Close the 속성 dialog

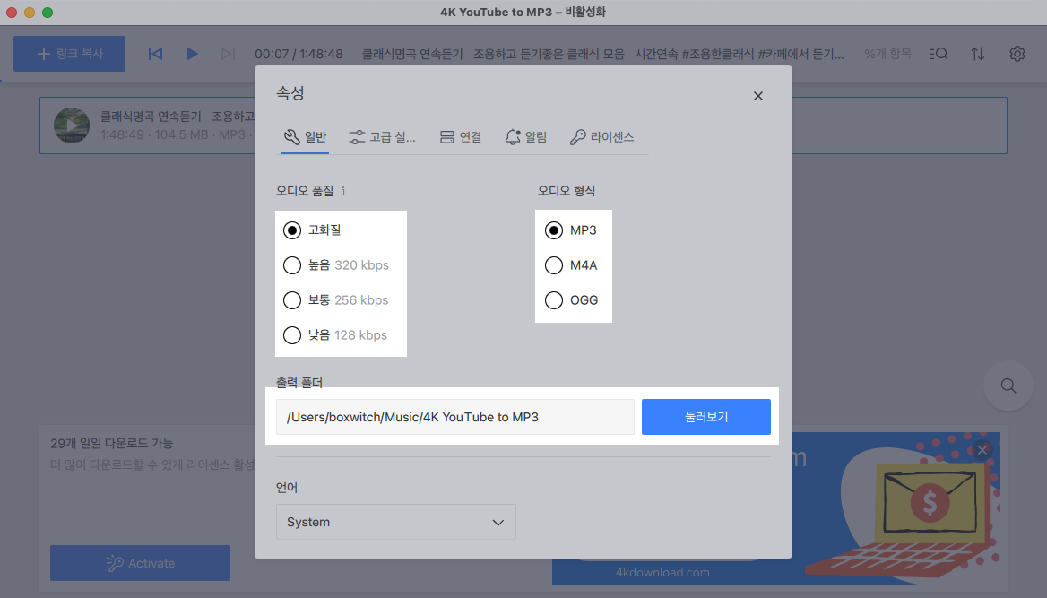tap(757, 96)
